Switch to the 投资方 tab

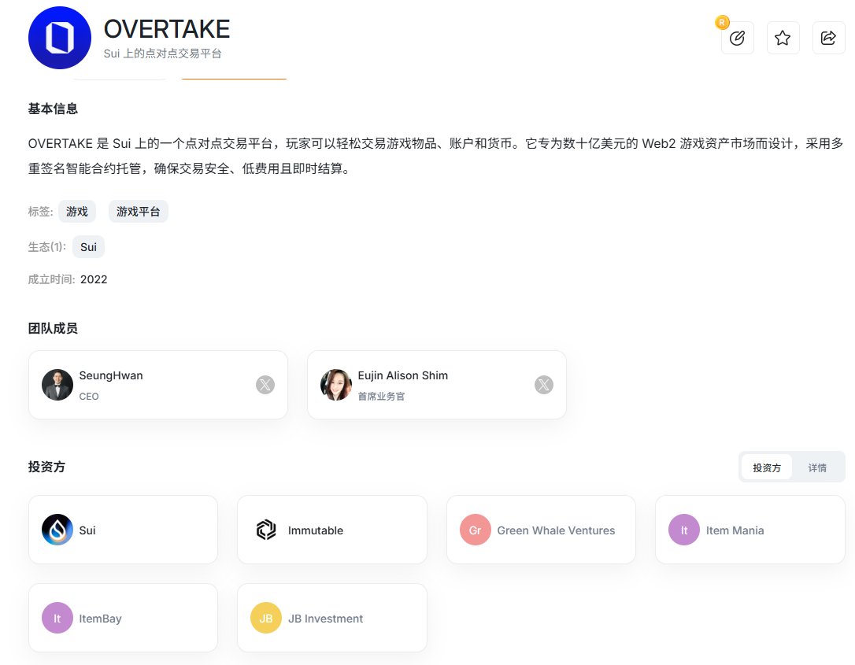(x=767, y=467)
